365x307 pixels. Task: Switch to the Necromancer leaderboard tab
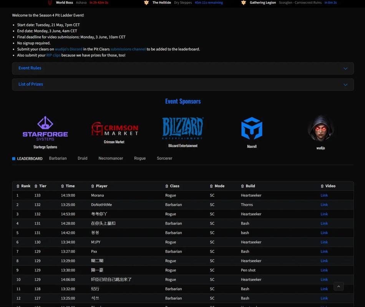pos(111,158)
